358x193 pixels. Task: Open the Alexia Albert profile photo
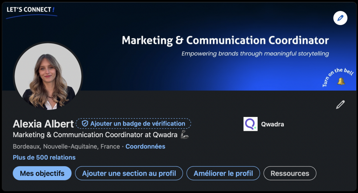coord(48,77)
